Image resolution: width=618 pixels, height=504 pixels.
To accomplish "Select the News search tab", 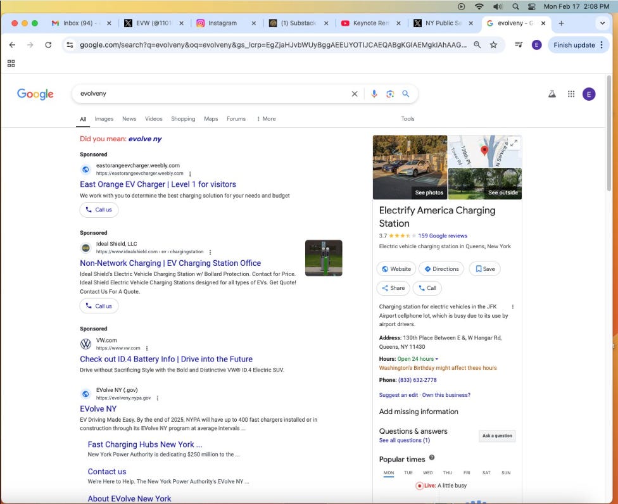I will 129,118.
